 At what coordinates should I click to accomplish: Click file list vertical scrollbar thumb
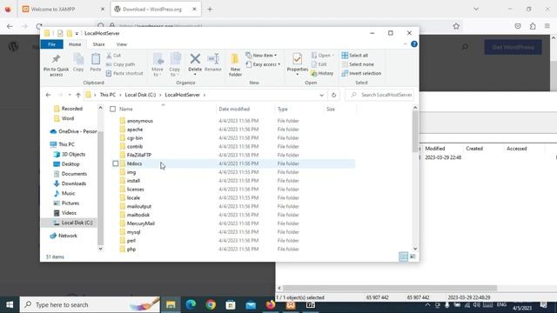[415, 131]
